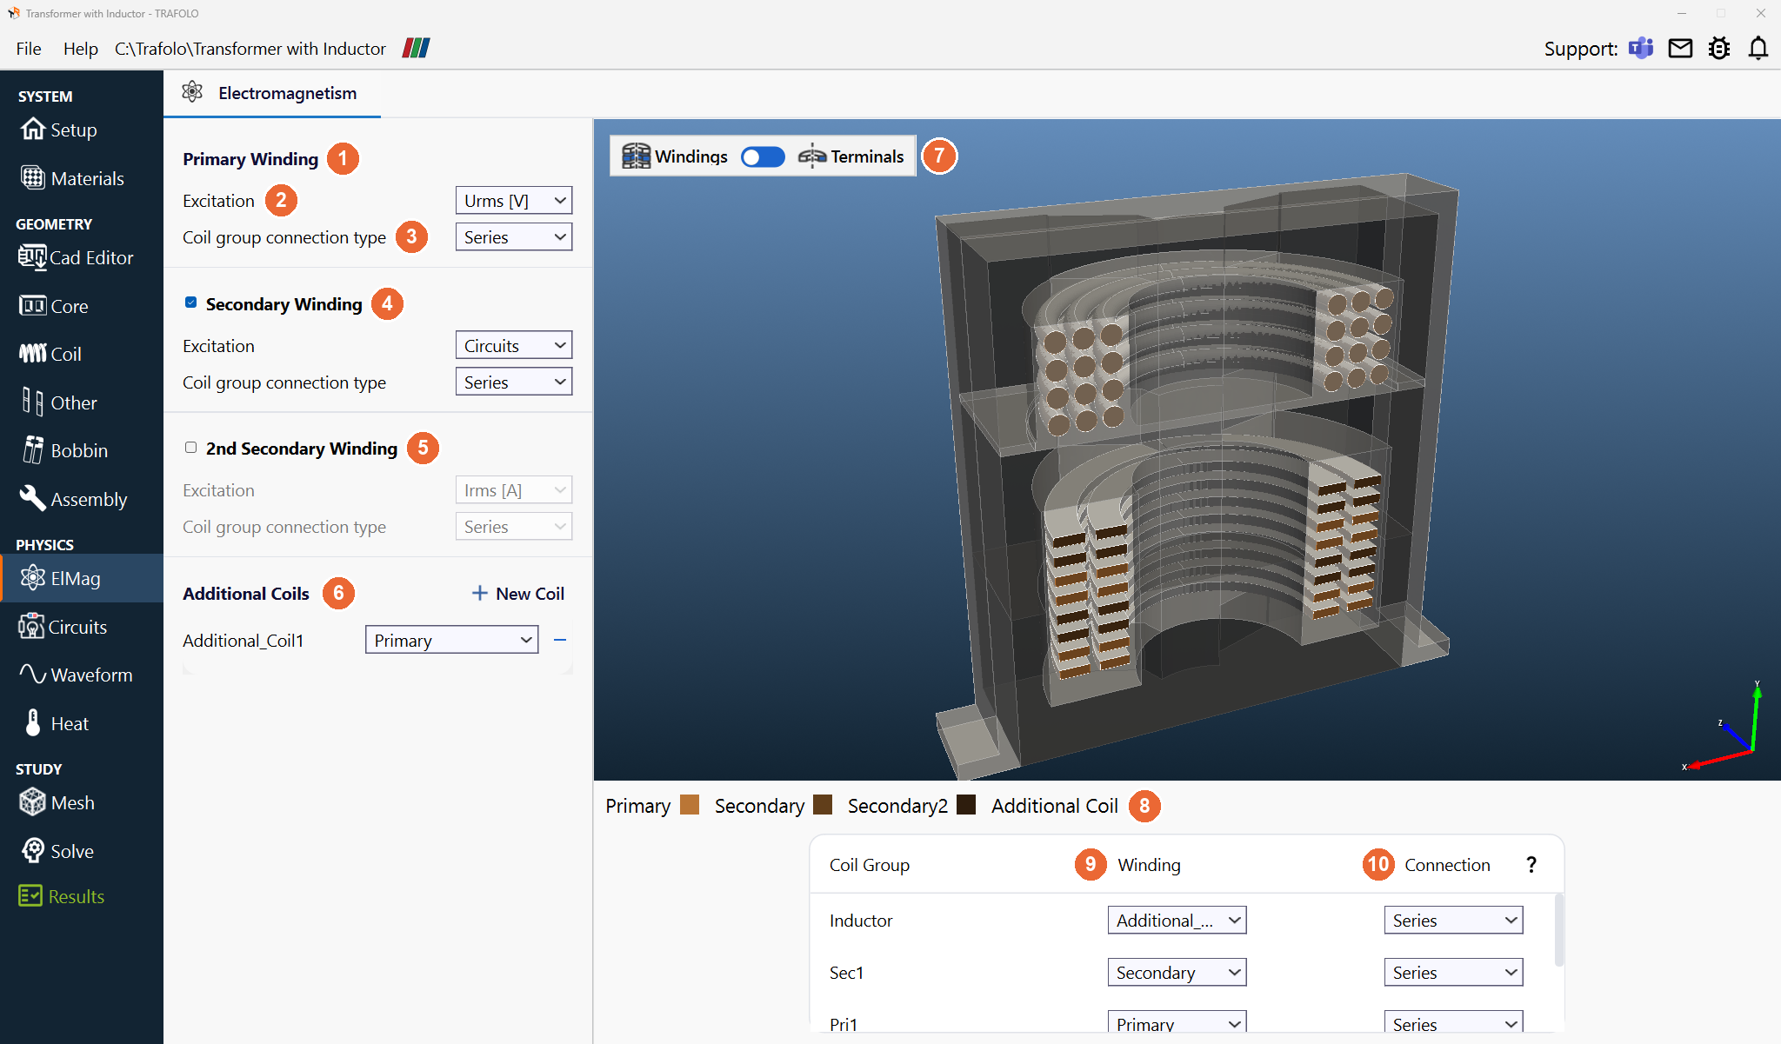This screenshot has height=1044, width=1781.
Task: Remove Additional_Coil1 with the minus button
Action: coord(560,641)
